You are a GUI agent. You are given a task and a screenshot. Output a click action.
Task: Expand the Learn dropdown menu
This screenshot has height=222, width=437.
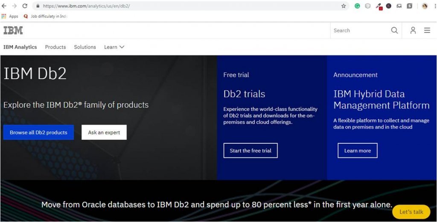click(114, 47)
